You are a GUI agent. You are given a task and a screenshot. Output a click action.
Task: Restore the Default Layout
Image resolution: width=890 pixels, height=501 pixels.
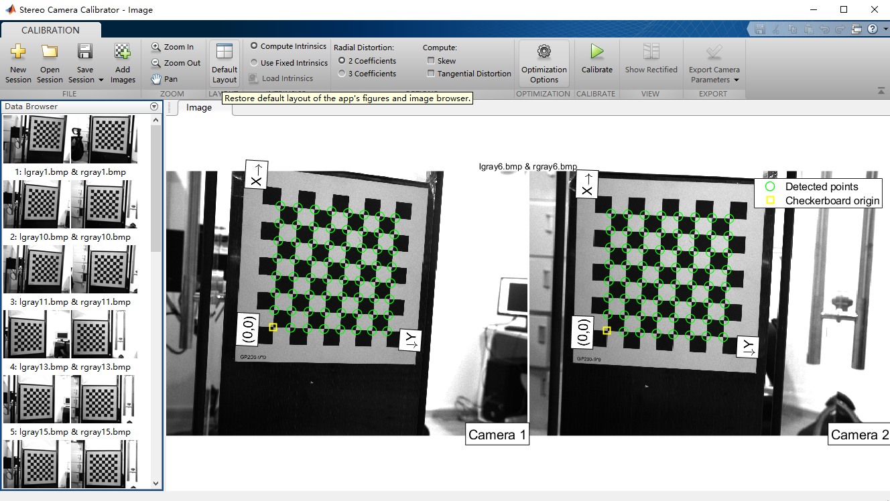coord(224,62)
